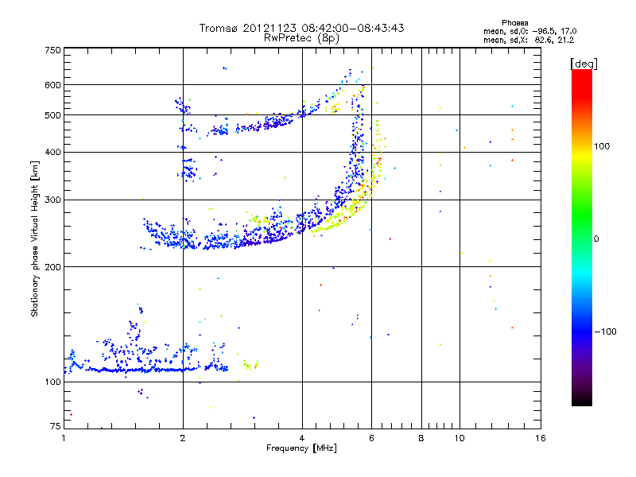The image size is (636, 477).
Task: Click the y-axis tick label '75'
Action: pyautogui.click(x=56, y=426)
